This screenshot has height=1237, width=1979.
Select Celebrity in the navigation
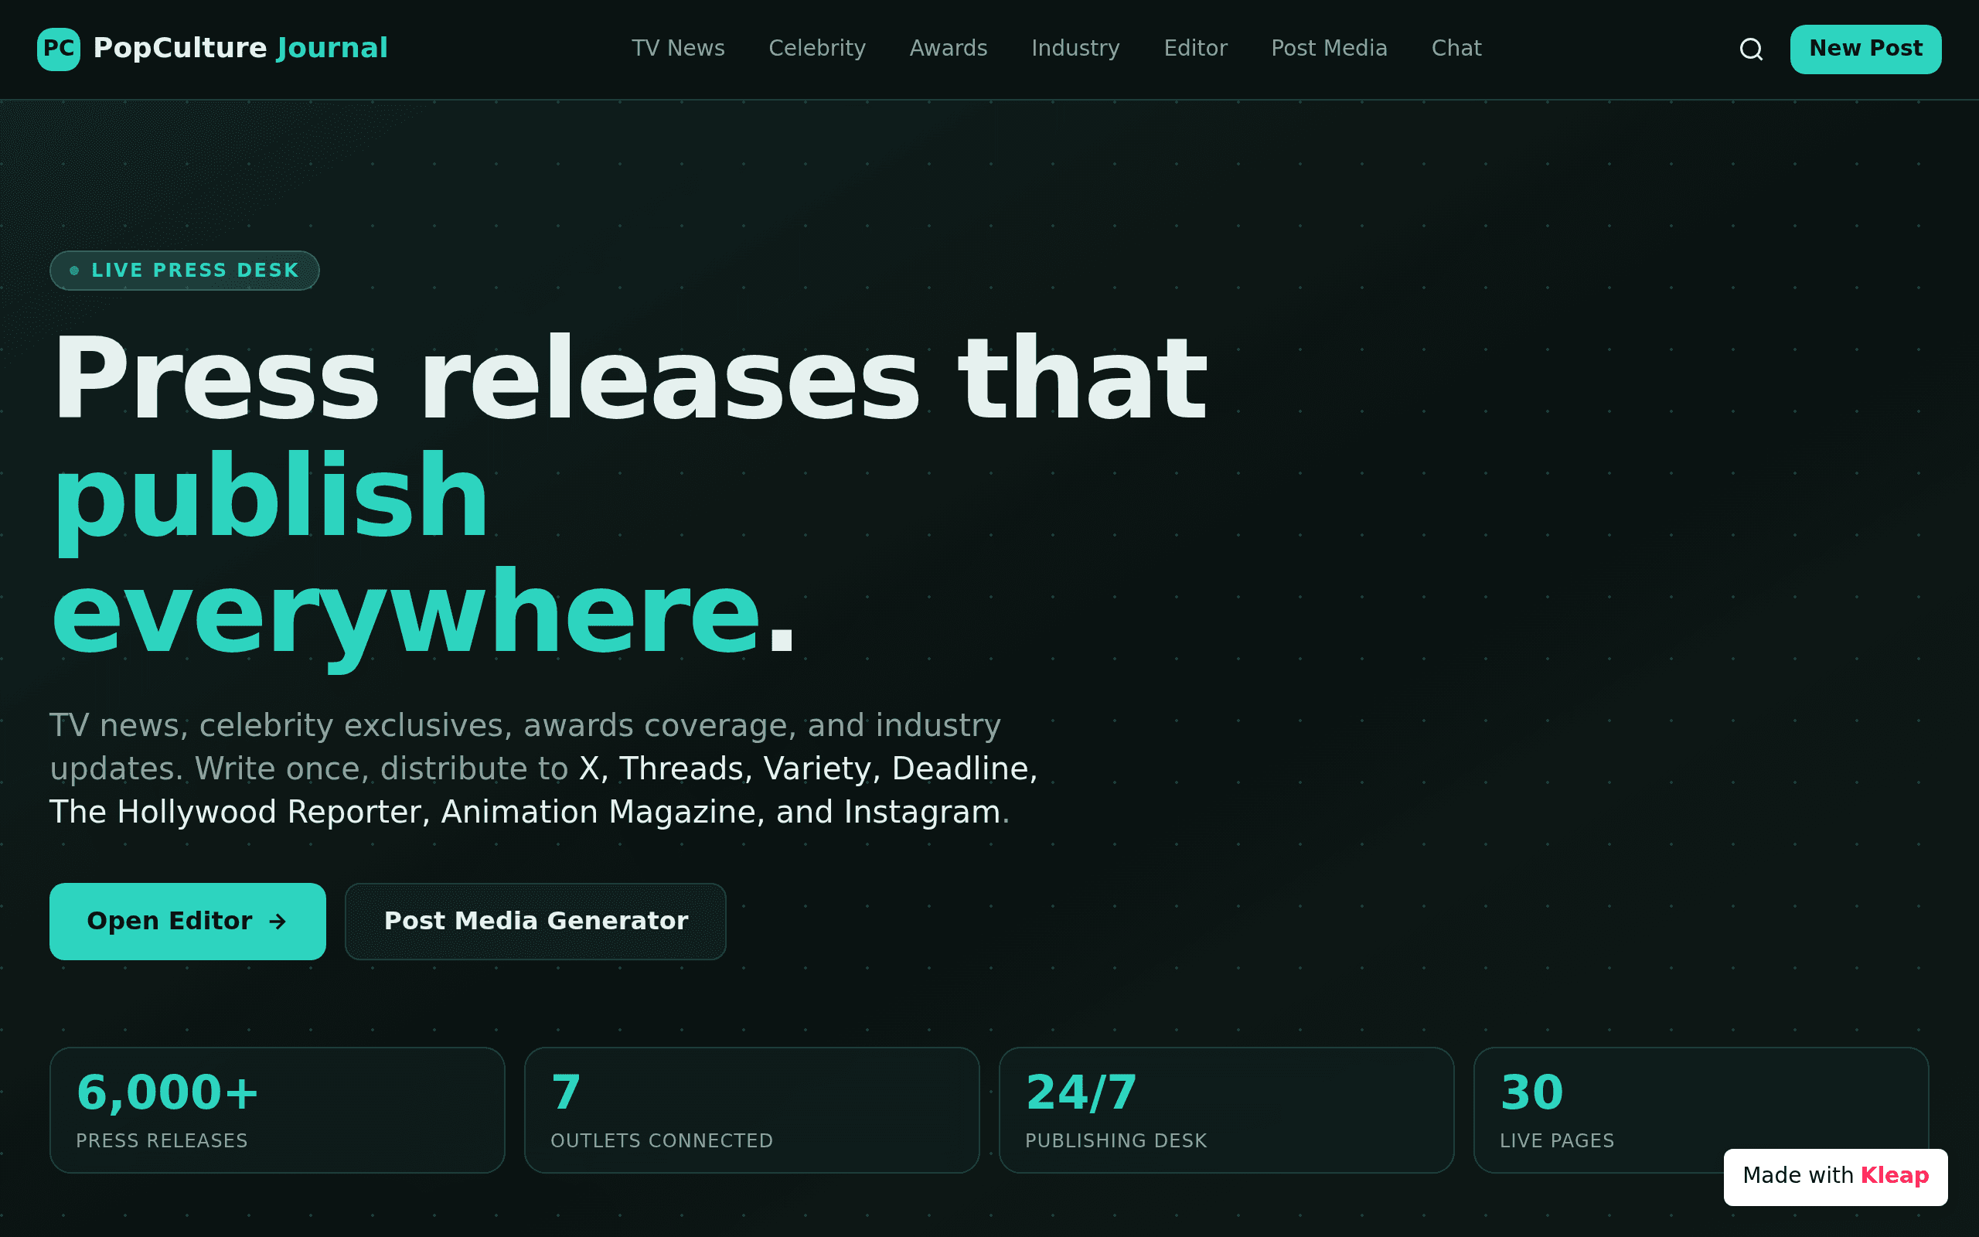click(x=817, y=48)
